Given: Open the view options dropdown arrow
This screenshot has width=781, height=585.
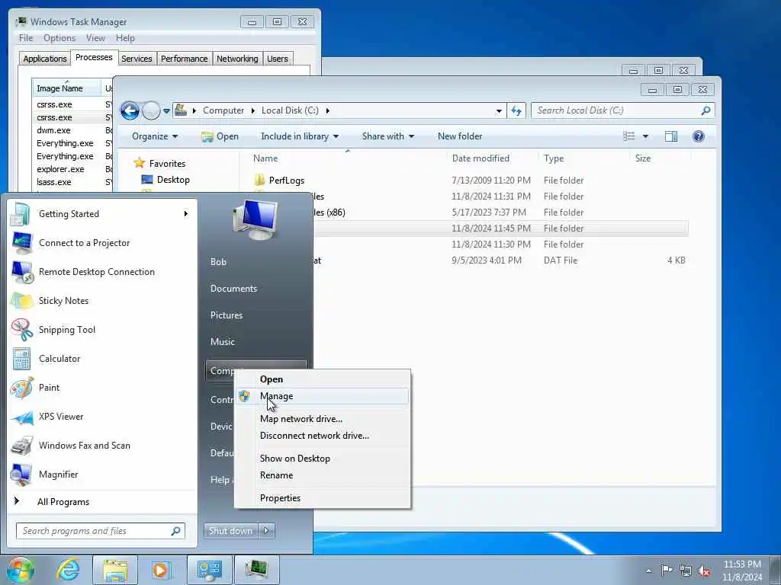Looking at the screenshot, I should (645, 136).
